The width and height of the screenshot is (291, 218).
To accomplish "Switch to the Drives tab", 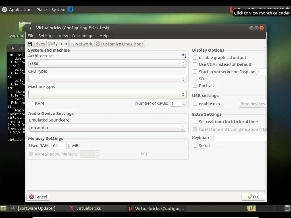I will [36, 44].
